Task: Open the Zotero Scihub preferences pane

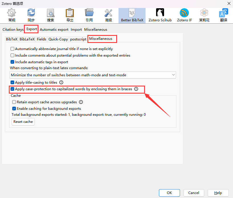Action: (160, 15)
